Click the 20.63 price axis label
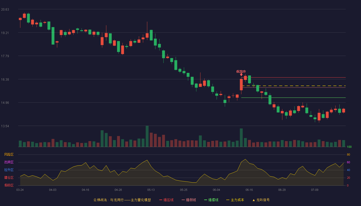 click(x=5, y=10)
